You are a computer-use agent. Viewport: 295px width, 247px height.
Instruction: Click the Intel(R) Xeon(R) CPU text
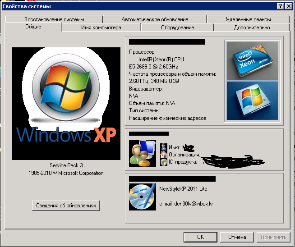pos(161,59)
